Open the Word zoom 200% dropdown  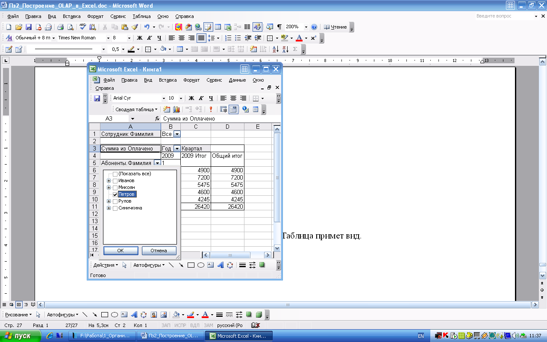point(306,27)
